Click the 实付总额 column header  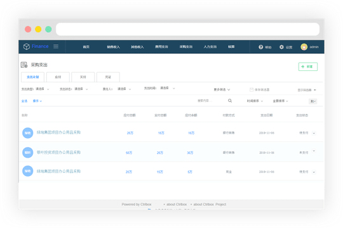coord(161,115)
